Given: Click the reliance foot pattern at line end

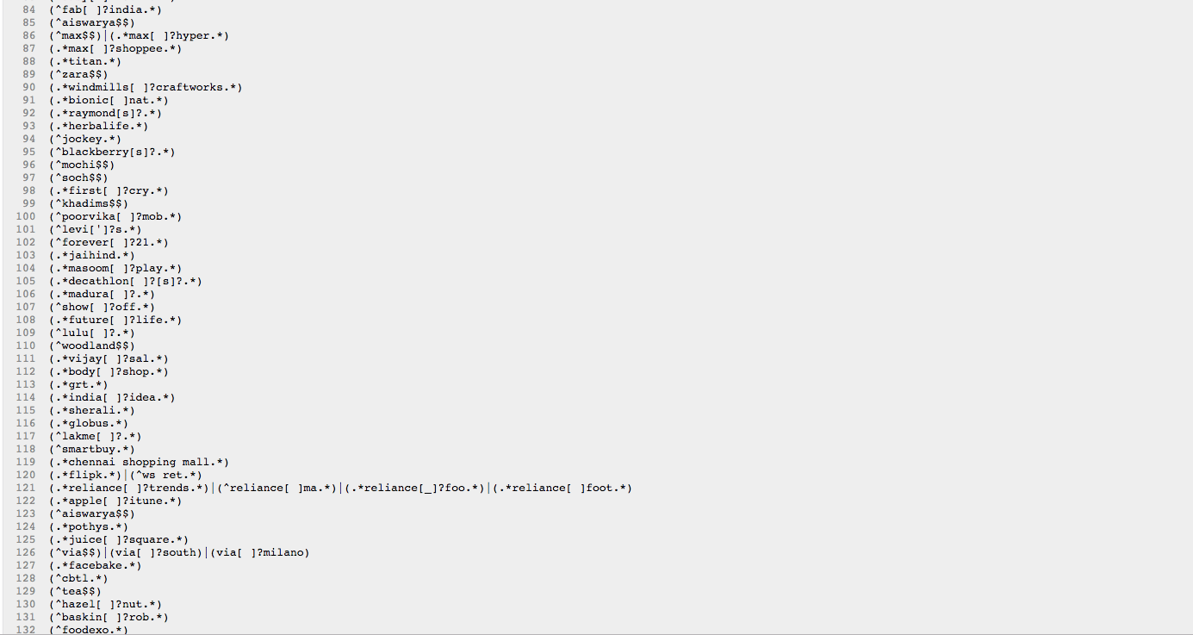Looking at the screenshot, I should coord(562,489).
